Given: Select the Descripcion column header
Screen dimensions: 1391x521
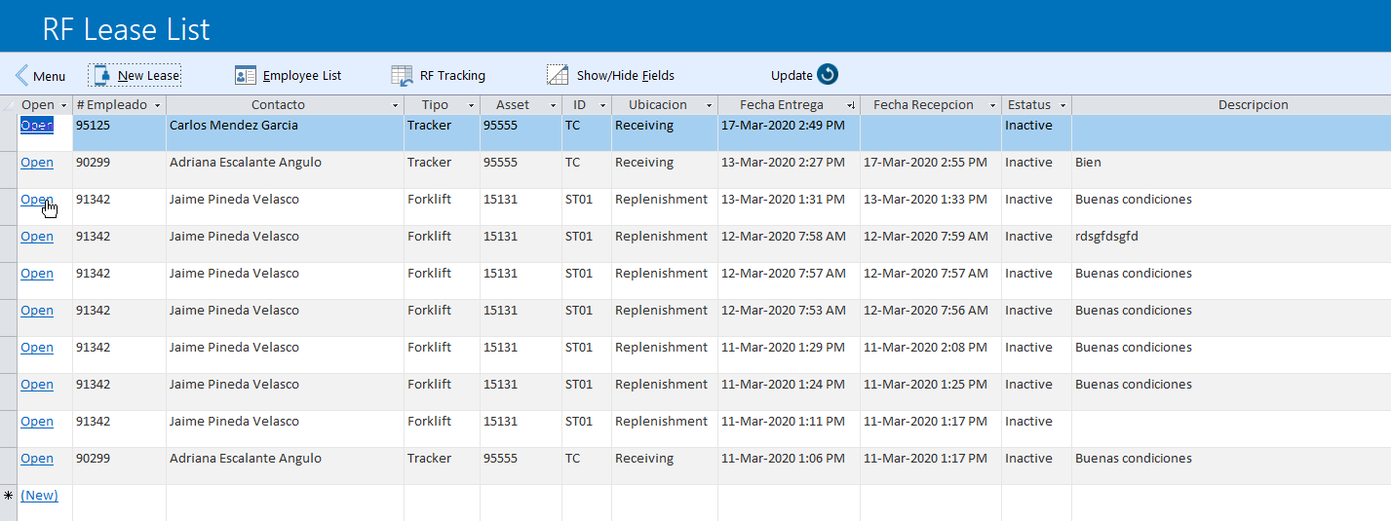Looking at the screenshot, I should [x=1231, y=105].
